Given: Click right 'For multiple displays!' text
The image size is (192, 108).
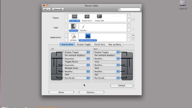Looking at the screenshot, I should pyautogui.click(x=105, y=55).
